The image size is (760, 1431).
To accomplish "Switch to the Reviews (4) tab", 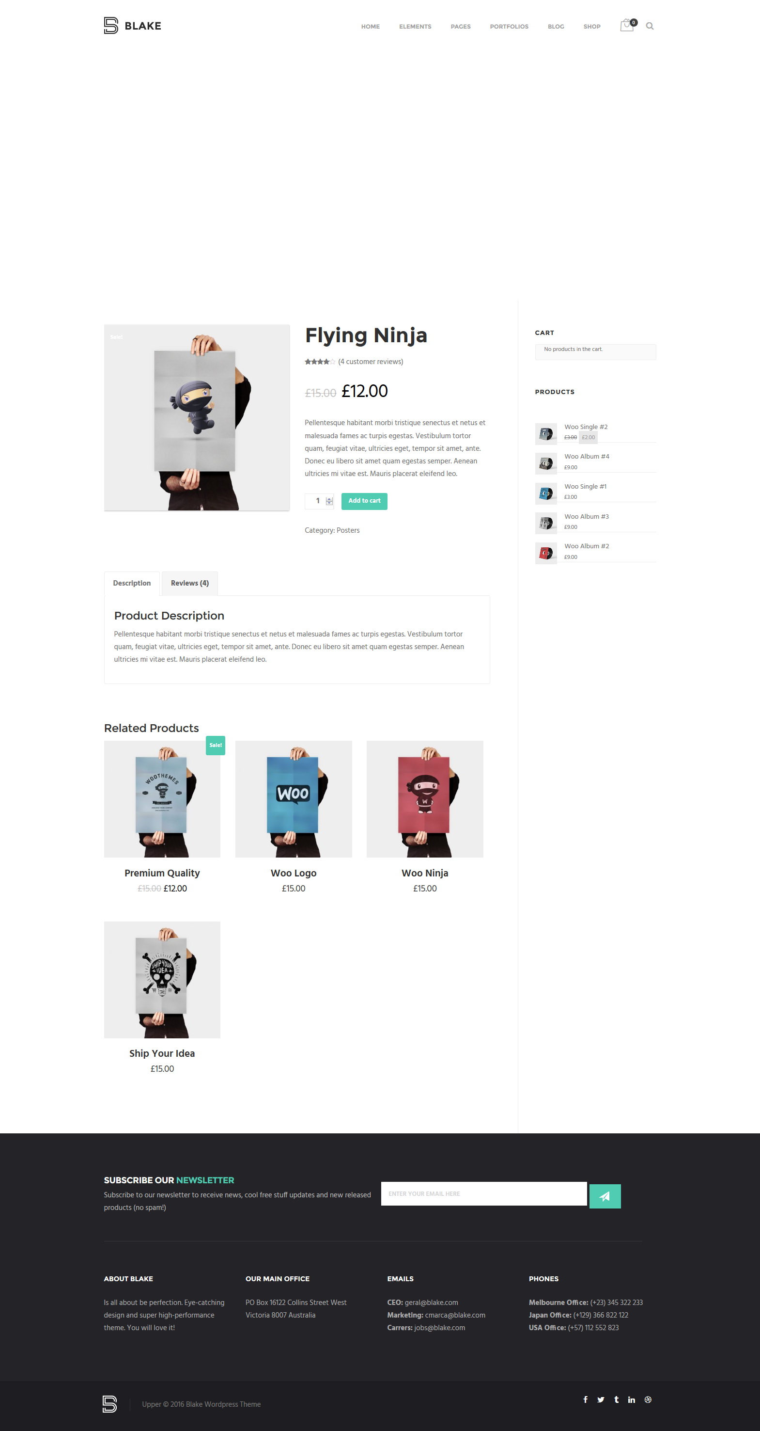I will pyautogui.click(x=190, y=583).
